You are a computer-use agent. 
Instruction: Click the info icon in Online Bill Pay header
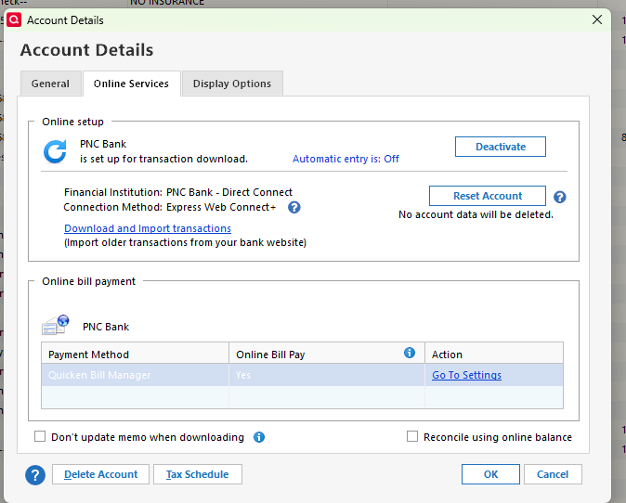coord(410,353)
